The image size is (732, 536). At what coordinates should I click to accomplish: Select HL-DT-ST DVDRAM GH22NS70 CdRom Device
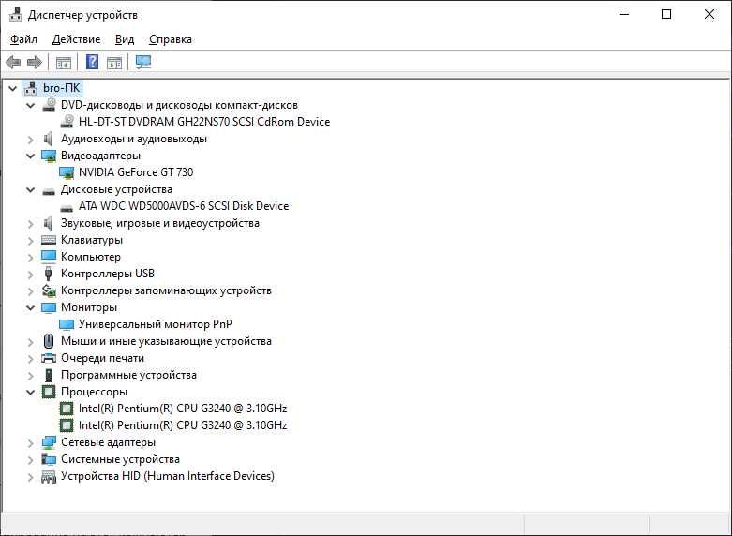pos(204,122)
